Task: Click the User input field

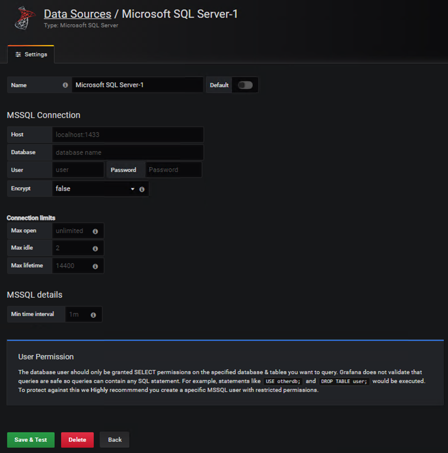Action: (x=78, y=170)
